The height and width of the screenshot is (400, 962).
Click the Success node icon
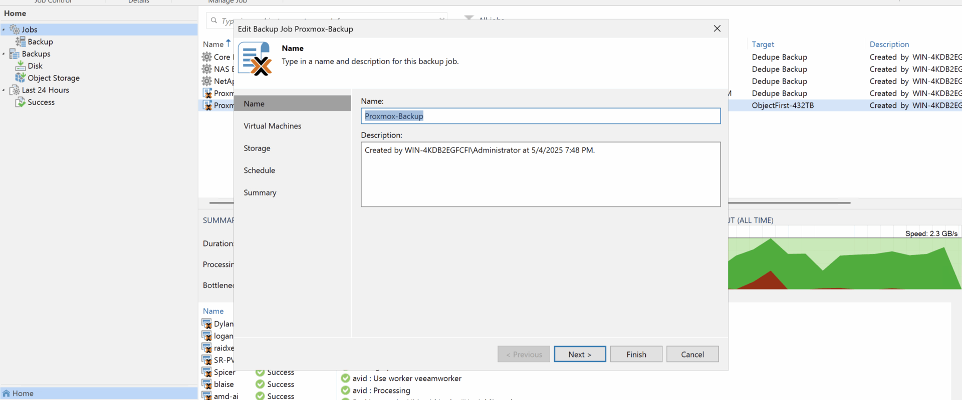(21, 102)
